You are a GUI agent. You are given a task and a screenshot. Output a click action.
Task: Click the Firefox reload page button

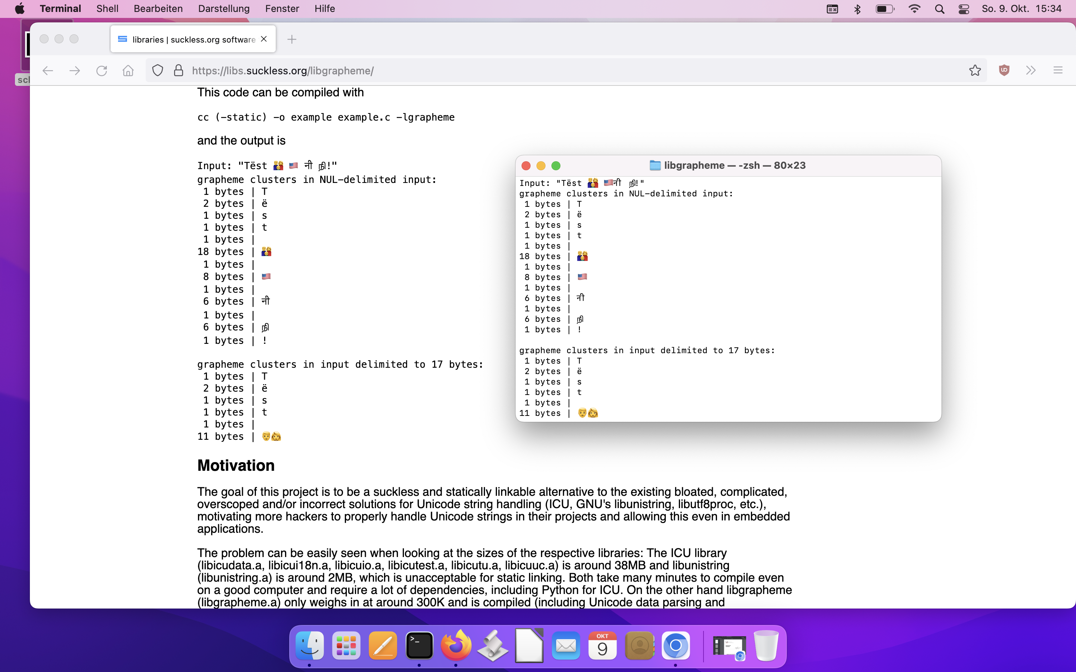pos(102,71)
